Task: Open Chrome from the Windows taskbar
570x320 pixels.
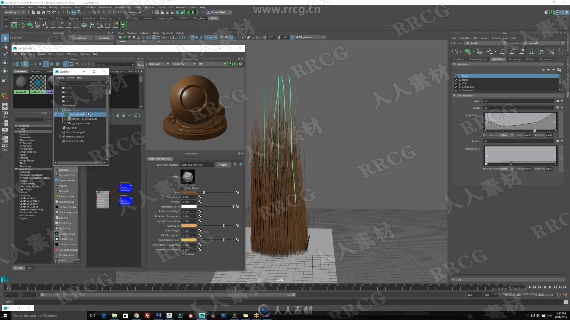Action: point(136,316)
